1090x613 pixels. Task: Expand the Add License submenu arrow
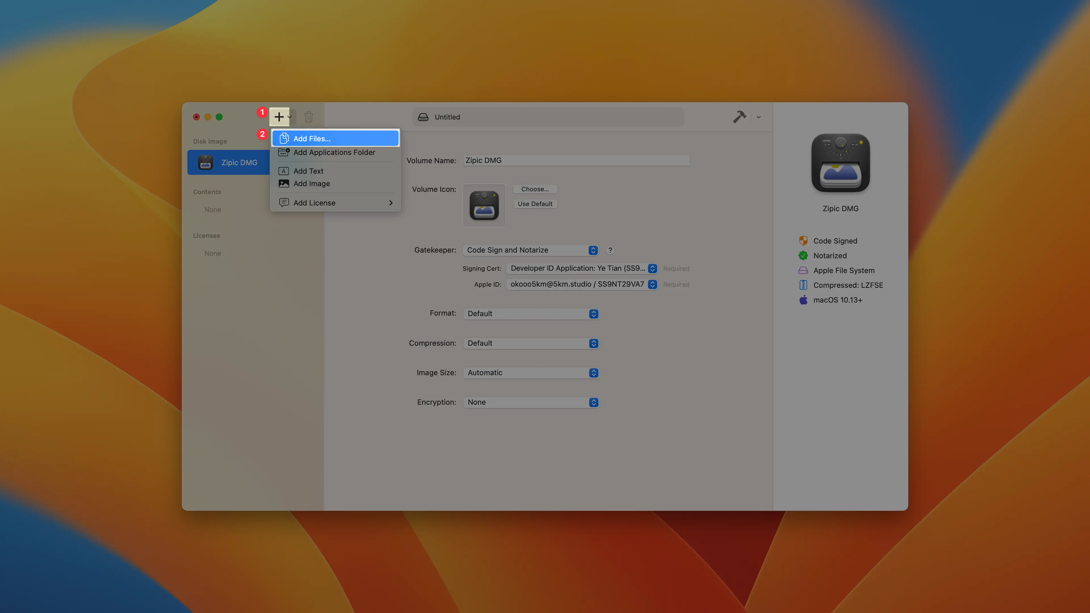click(391, 203)
